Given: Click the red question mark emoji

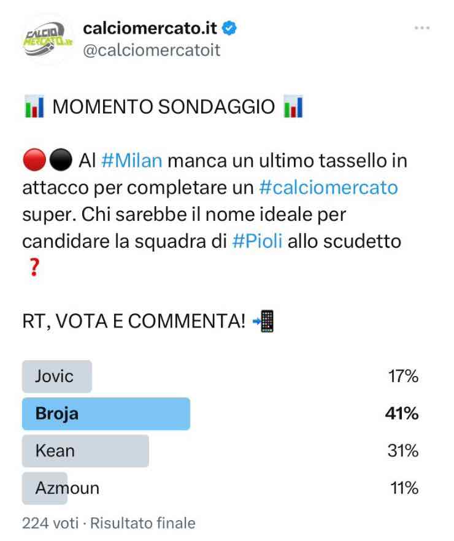Looking at the screenshot, I should tap(34, 266).
